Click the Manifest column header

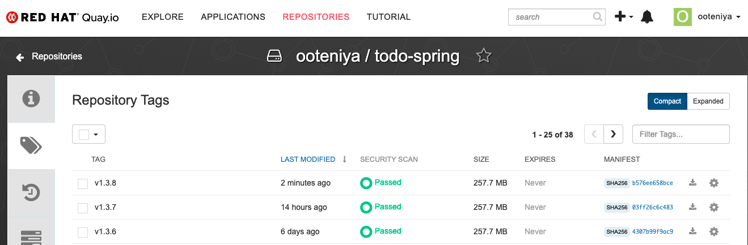622,160
